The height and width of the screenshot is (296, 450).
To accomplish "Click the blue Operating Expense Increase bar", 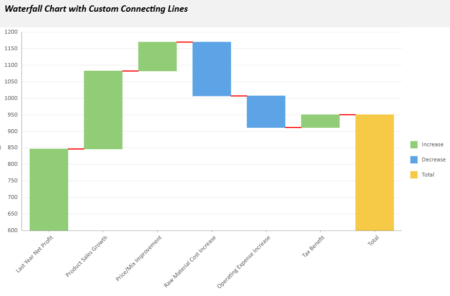I will point(266,112).
